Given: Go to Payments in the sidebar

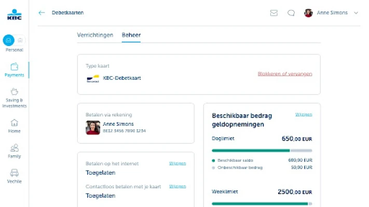Looking at the screenshot, I should pos(14,70).
